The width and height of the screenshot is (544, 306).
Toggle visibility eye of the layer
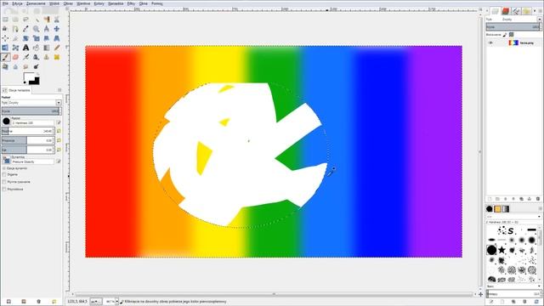tap(490, 42)
